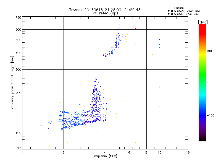Click the x-axis tick label '6'
This screenshot has height=166, width=221.
[x=129, y=152]
